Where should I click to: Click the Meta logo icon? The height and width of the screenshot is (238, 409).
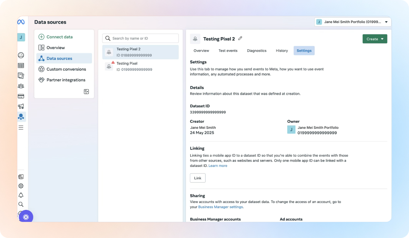[x=21, y=22]
